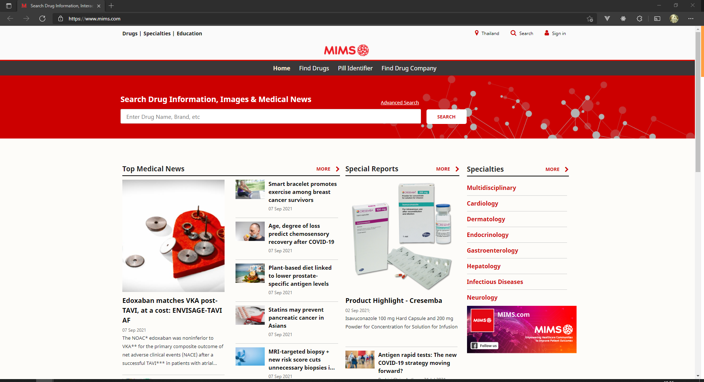Expand Special Reports via MORE arrow

tap(448, 169)
